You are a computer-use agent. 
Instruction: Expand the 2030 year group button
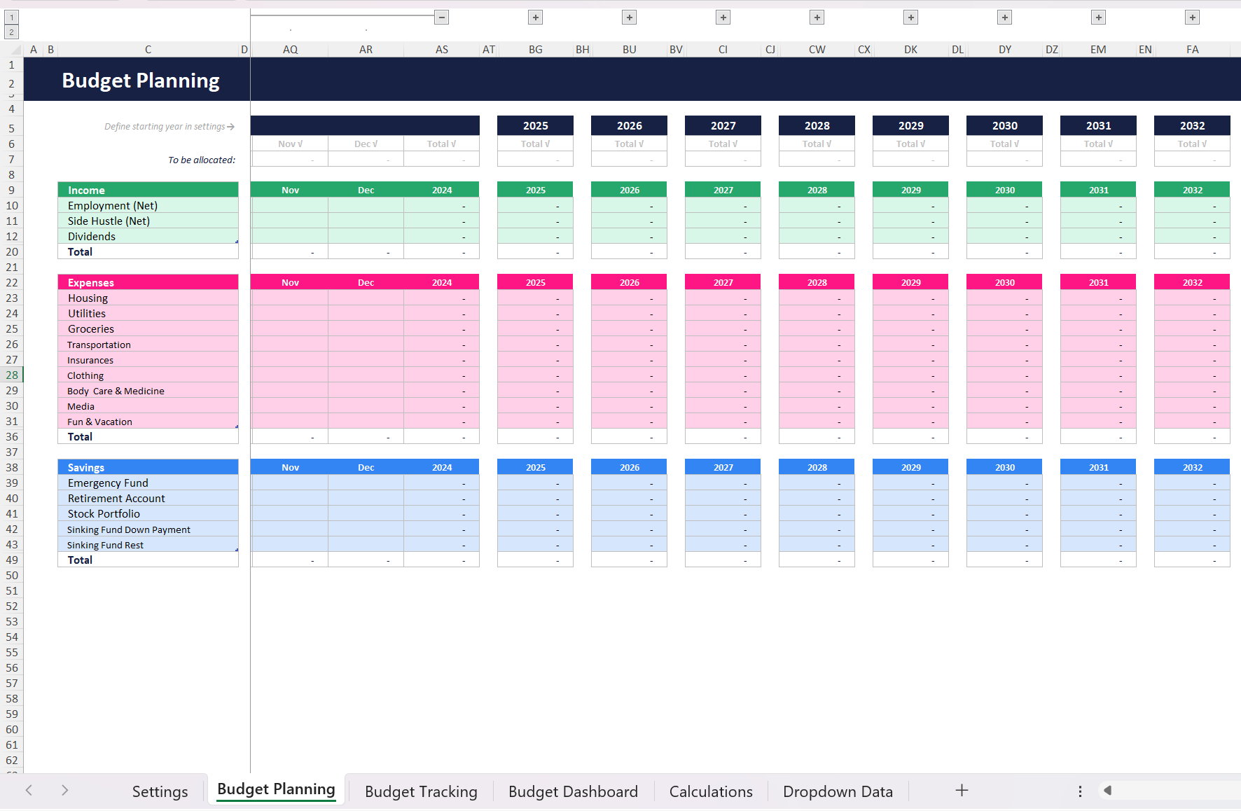pyautogui.click(x=1004, y=17)
